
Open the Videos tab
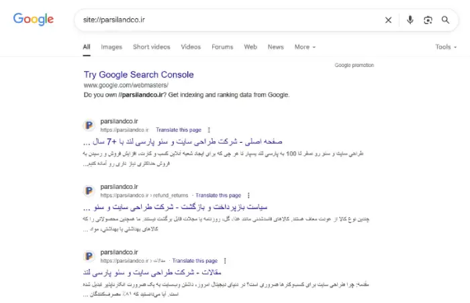point(191,47)
